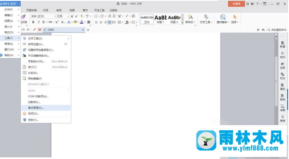This screenshot has height=159, width=289.
Task: Open the WPS 文字 application menu button
Action: click(10, 4)
